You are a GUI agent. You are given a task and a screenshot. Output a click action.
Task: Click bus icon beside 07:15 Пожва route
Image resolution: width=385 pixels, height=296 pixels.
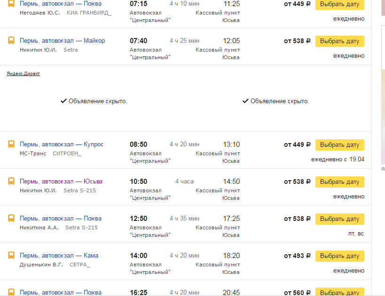tap(11, 4)
